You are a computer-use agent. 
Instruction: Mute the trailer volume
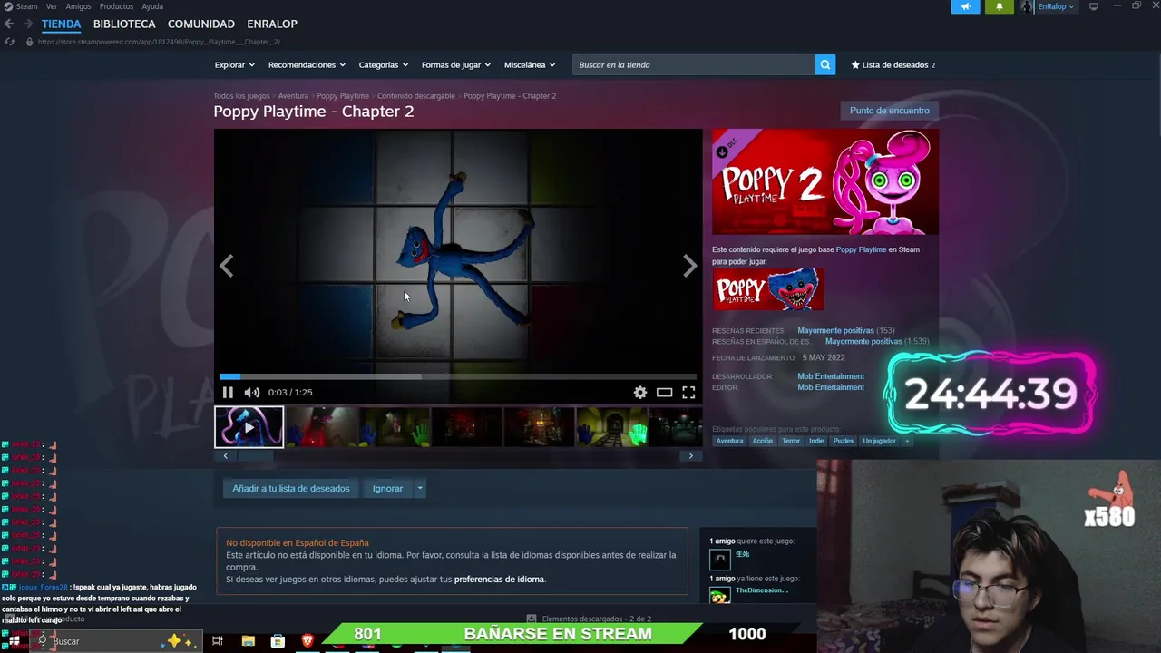(251, 392)
